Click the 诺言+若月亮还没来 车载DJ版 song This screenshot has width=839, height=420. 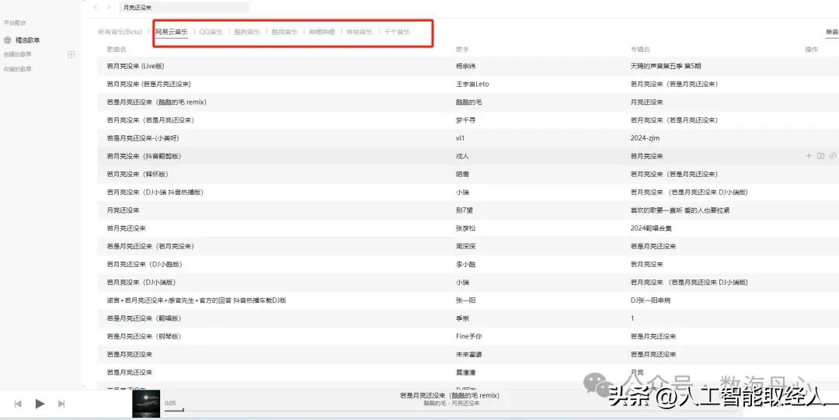(197, 300)
